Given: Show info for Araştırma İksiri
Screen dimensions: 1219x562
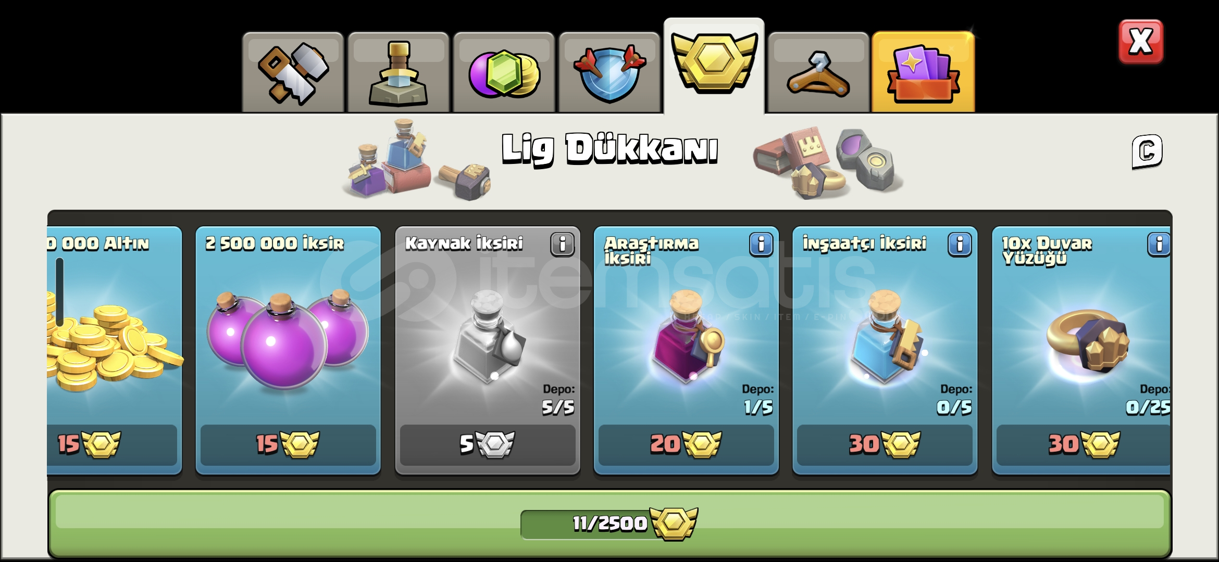Looking at the screenshot, I should point(761,244).
